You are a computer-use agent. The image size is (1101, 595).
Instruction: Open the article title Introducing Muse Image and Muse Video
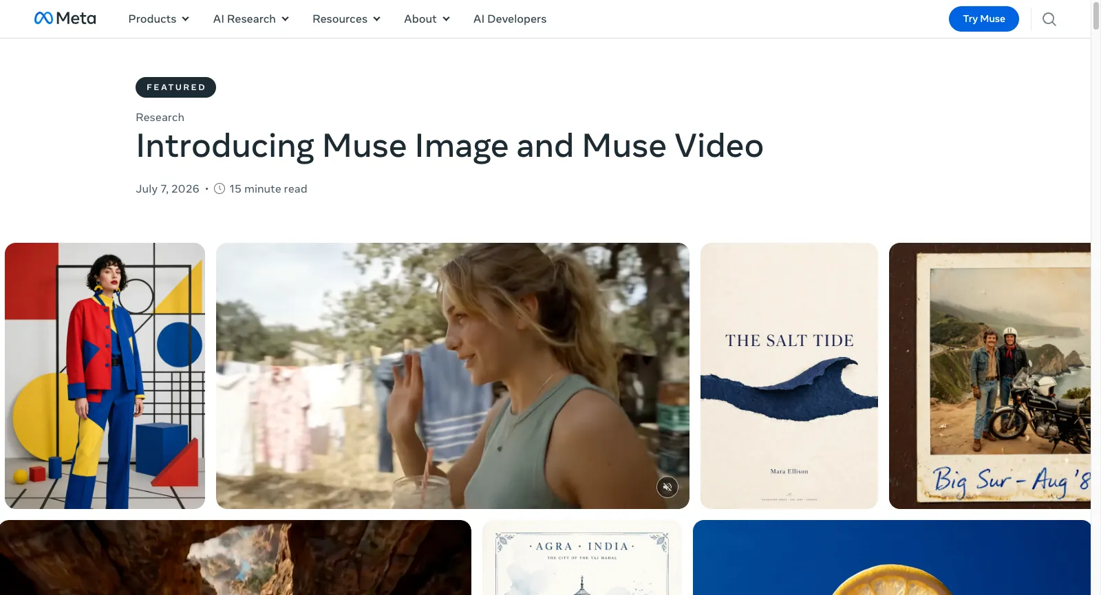coord(449,146)
